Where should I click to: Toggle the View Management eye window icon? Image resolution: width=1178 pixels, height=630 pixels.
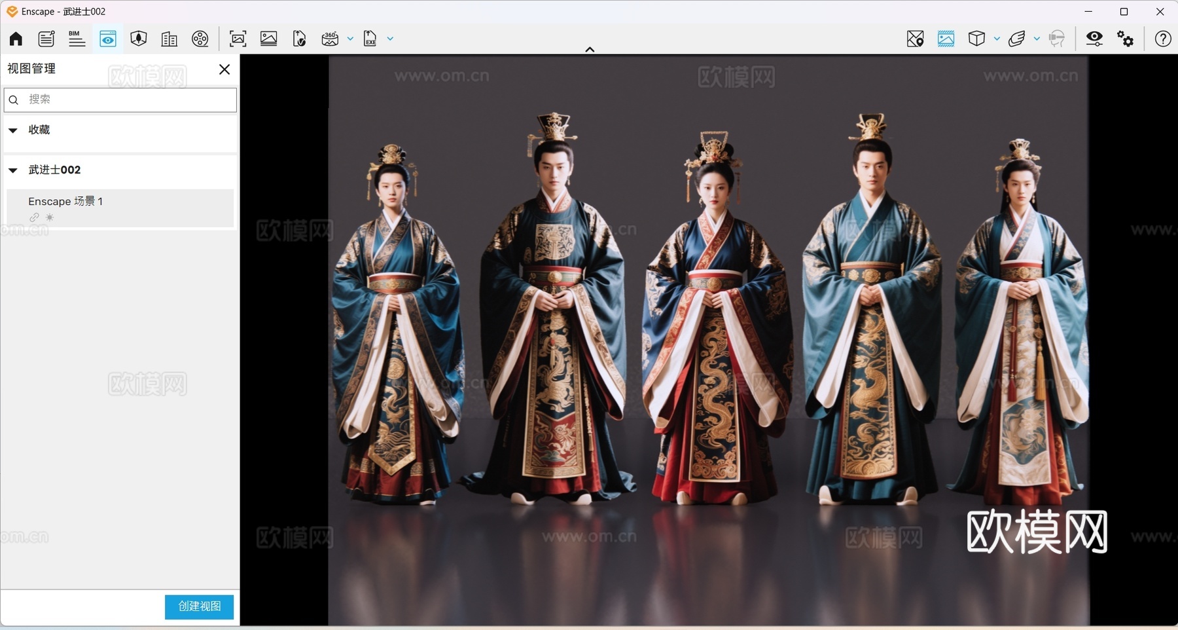point(108,39)
